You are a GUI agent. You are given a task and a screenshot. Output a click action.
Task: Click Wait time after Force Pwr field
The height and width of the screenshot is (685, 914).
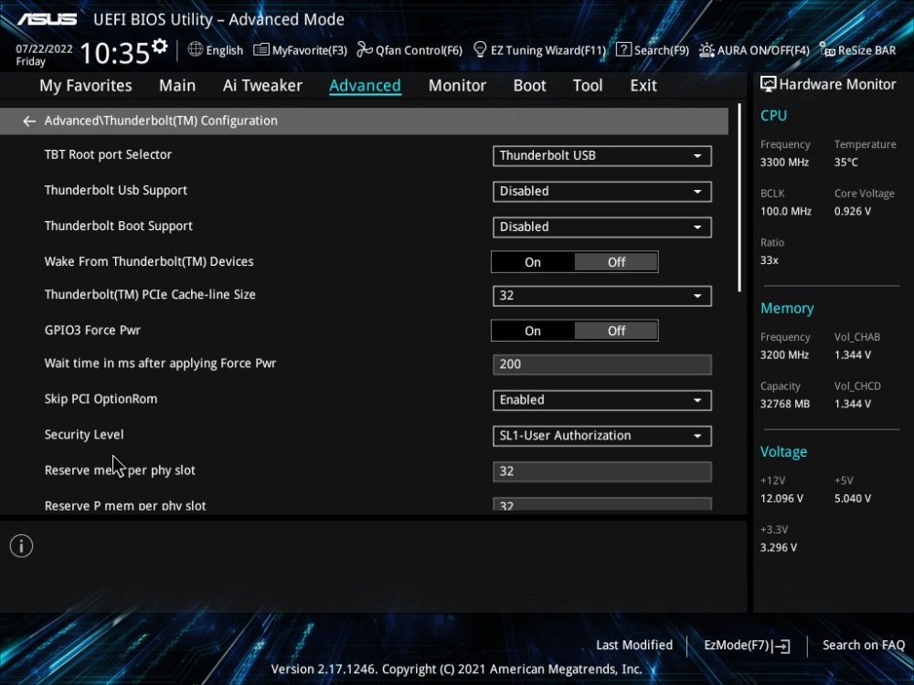602,364
